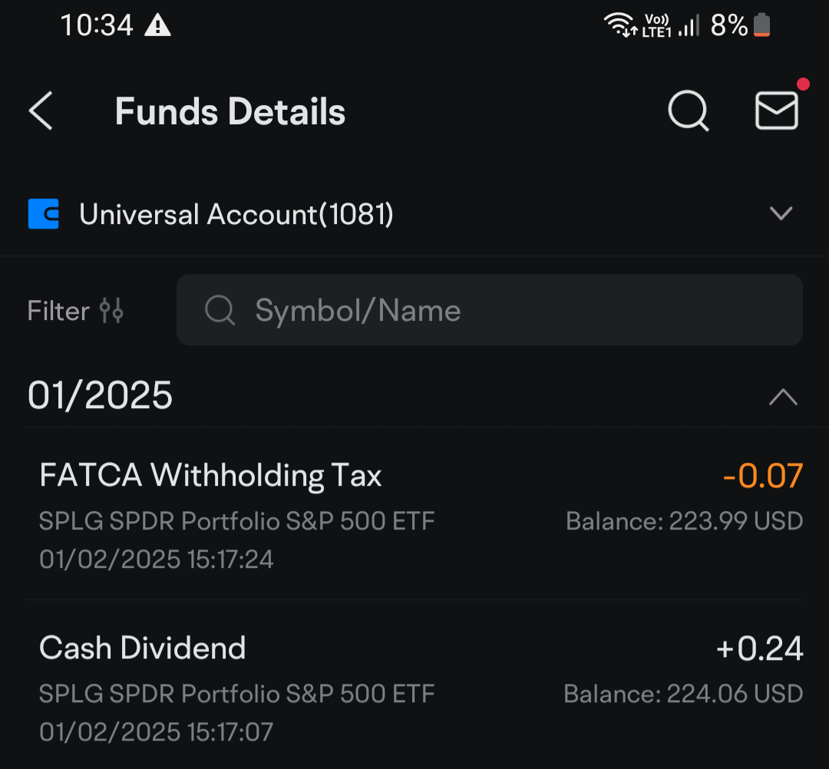The width and height of the screenshot is (829, 769).
Task: Tap the back arrow icon
Action: click(41, 111)
